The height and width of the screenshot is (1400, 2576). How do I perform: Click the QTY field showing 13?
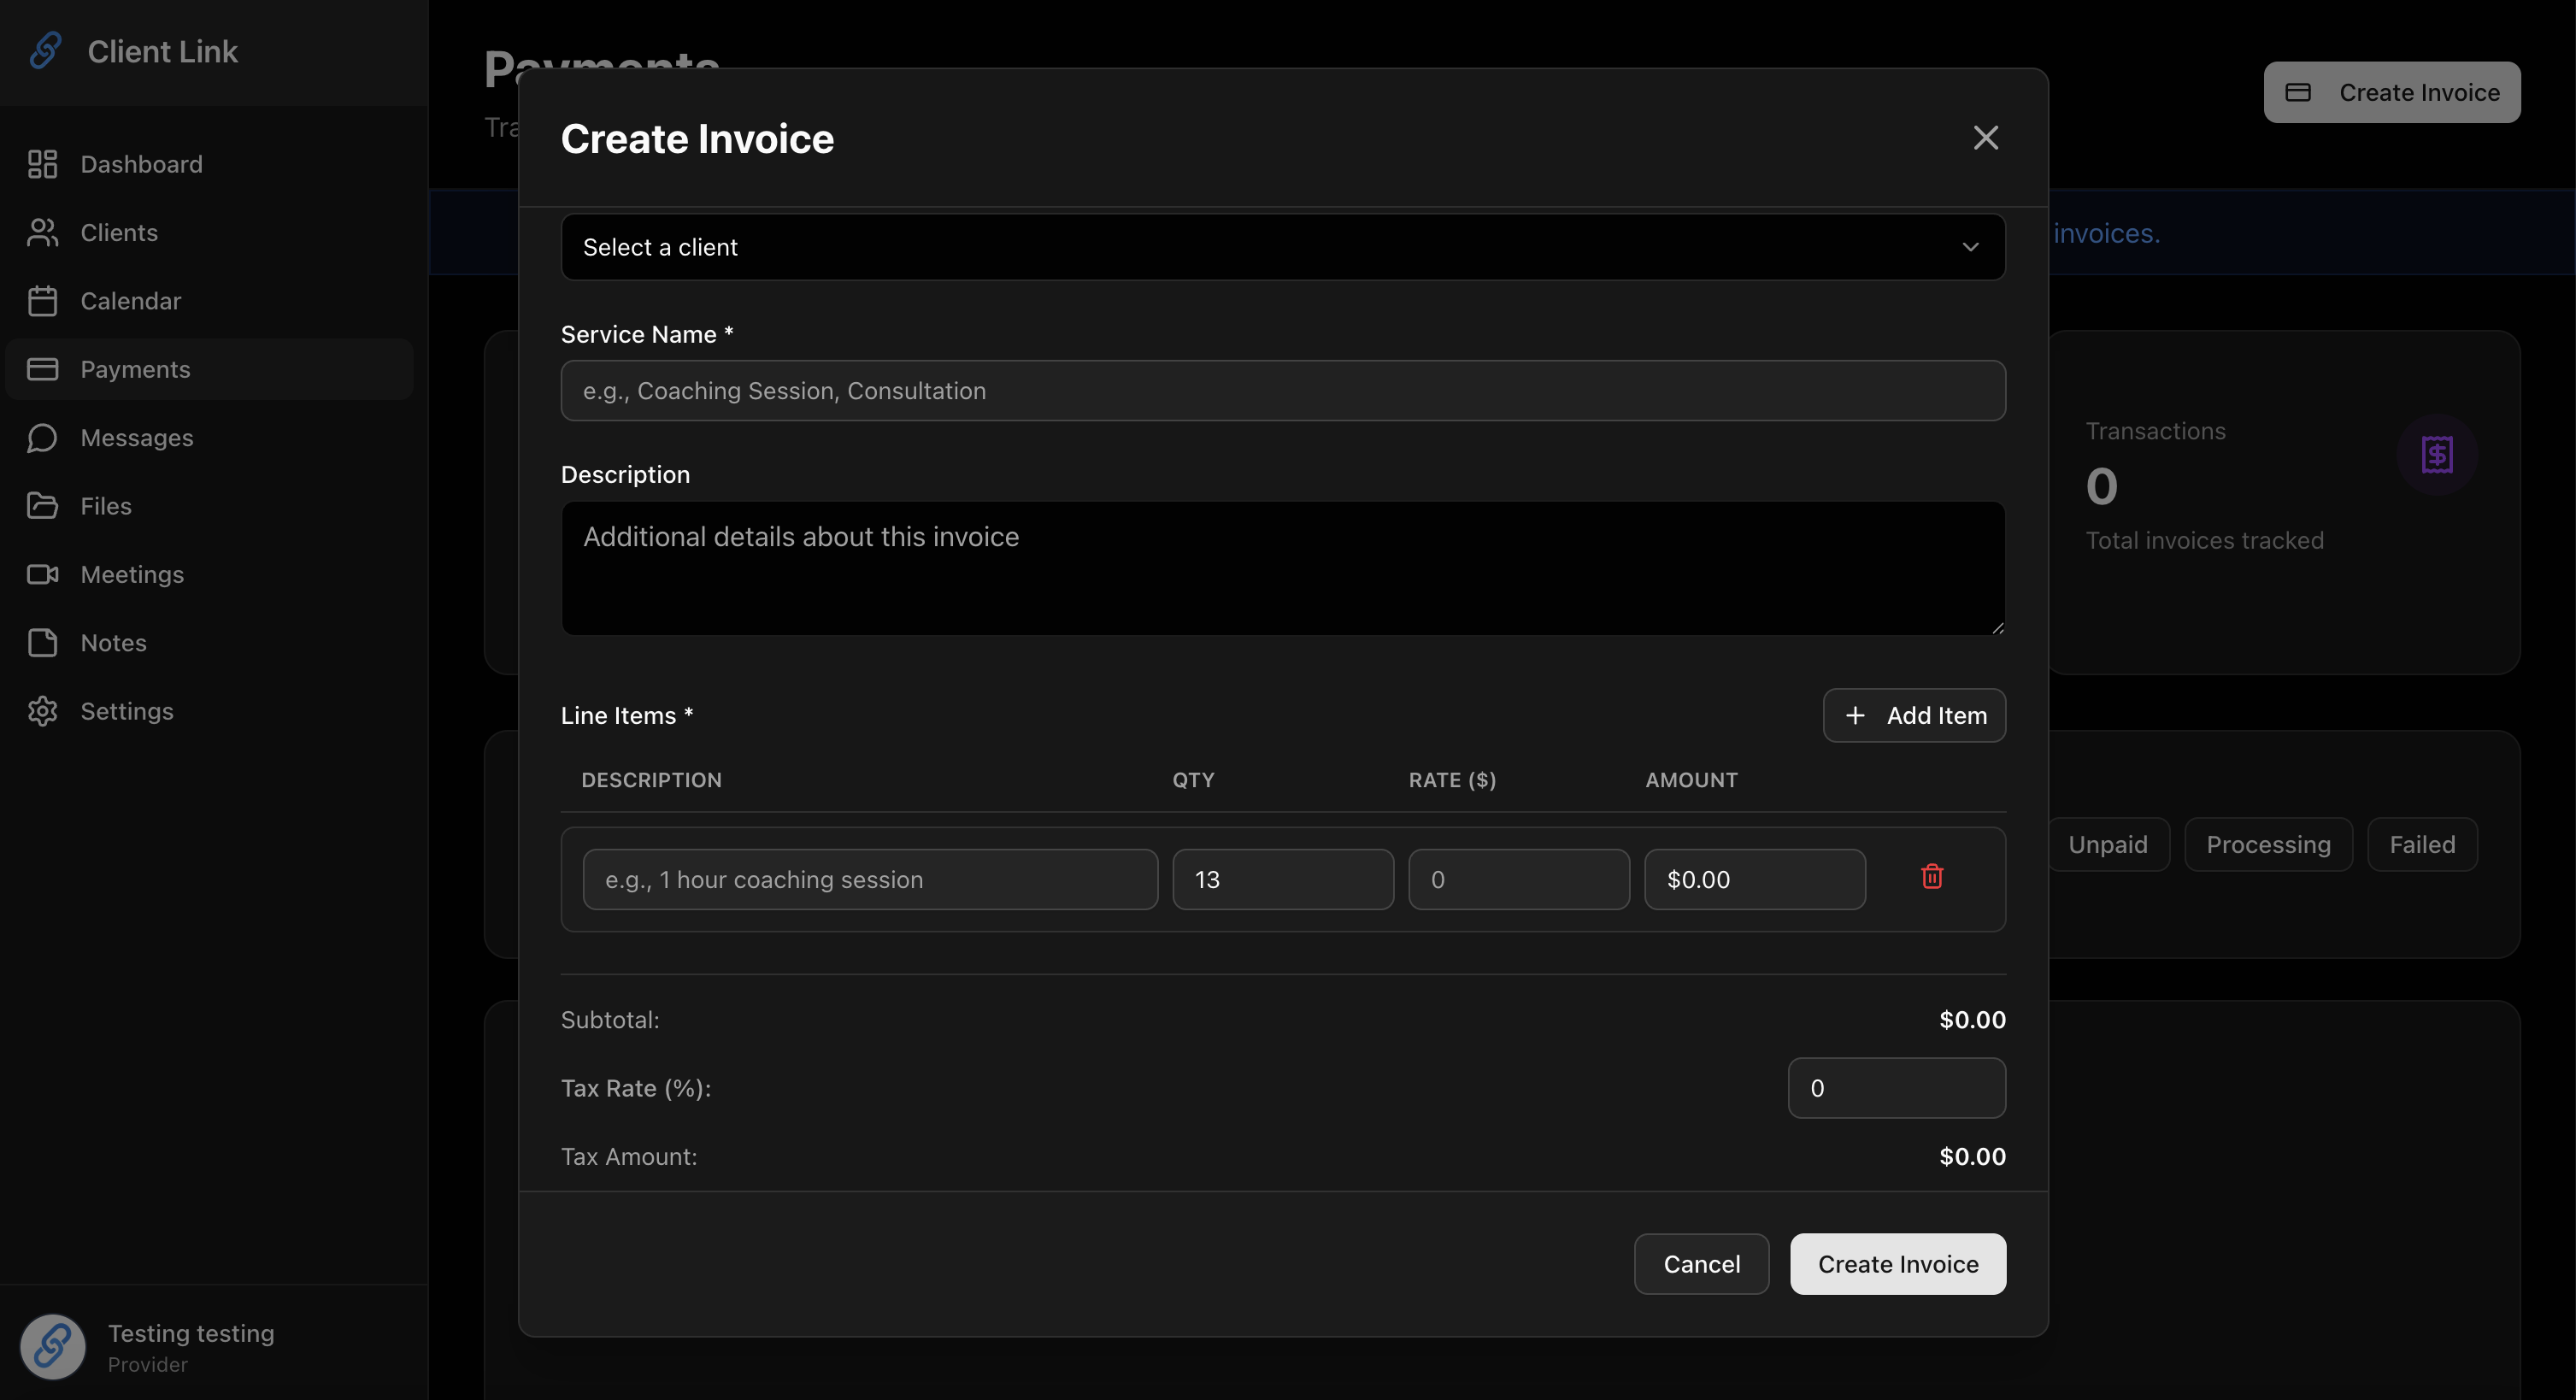click(1282, 879)
